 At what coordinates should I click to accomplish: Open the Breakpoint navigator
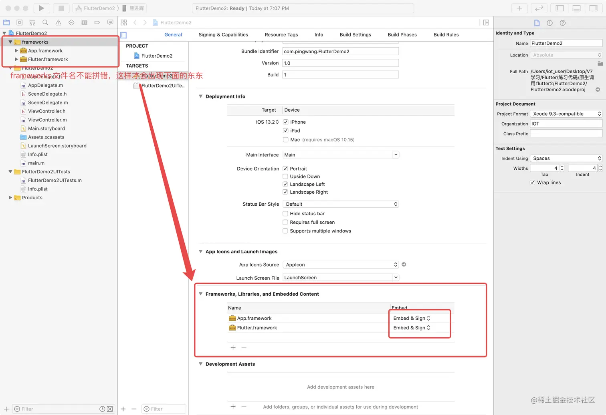pyautogui.click(x=97, y=22)
